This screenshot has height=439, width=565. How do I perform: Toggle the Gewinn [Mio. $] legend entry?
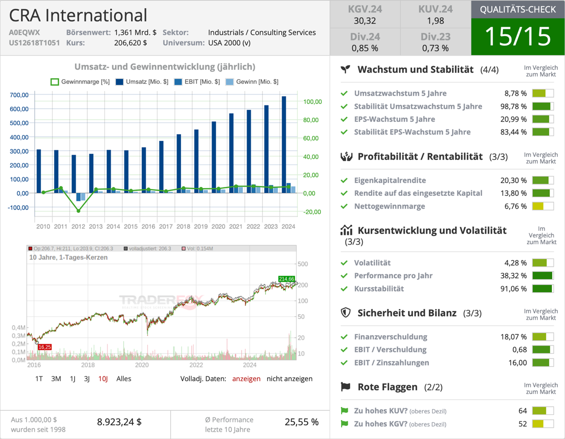coord(252,82)
